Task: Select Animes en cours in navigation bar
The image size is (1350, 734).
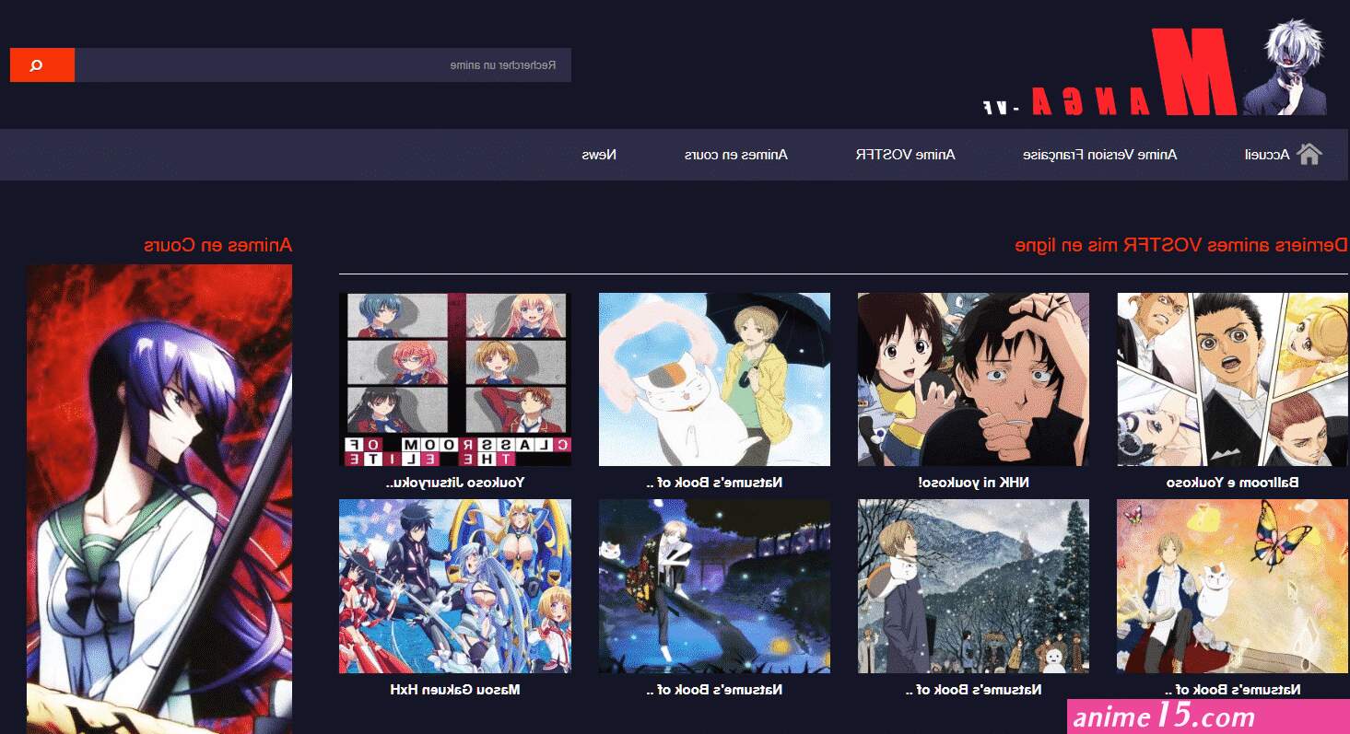Action: [736, 155]
